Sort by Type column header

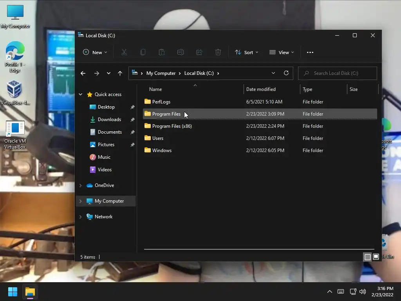click(307, 89)
